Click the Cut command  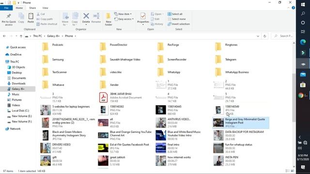click(x=41, y=14)
